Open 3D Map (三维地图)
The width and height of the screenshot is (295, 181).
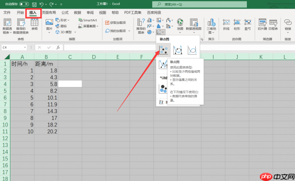[x=211, y=26]
